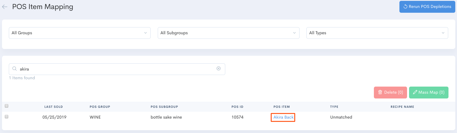Click the magnifying glass search icon

(14, 69)
